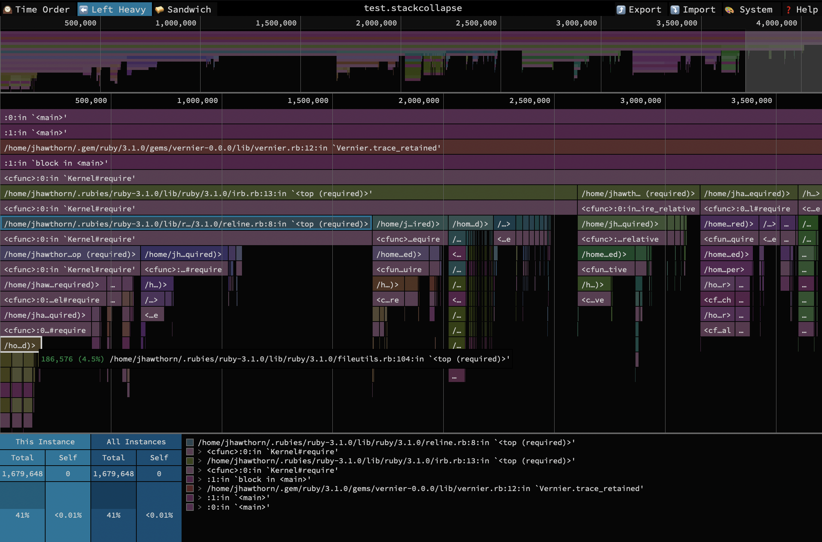Click the red Help question mark icon
Screen dimensions: 822x542
click(x=789, y=10)
